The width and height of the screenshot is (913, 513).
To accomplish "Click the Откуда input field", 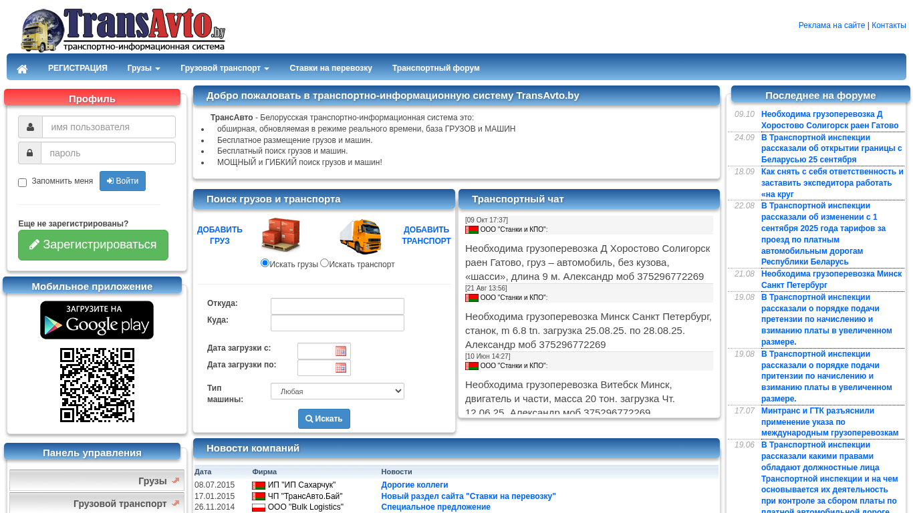I will click(338, 306).
